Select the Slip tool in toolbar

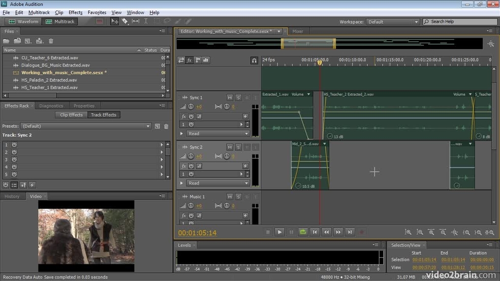pos(136,21)
